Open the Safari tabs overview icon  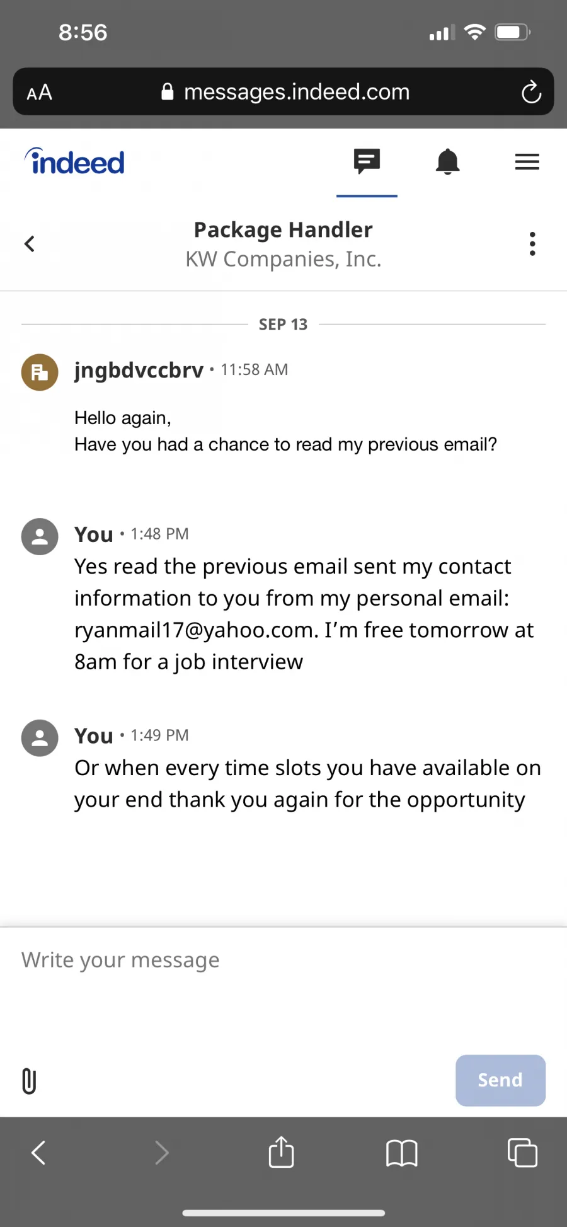click(522, 1153)
